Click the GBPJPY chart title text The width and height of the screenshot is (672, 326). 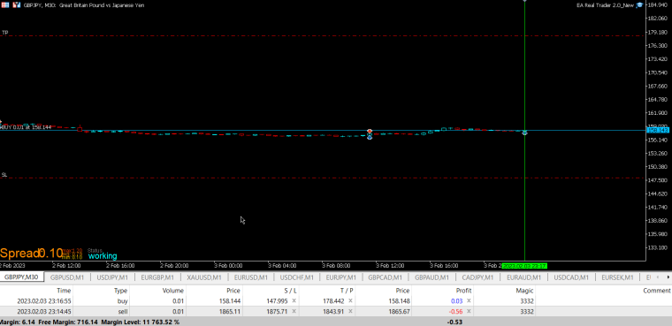[84, 5]
